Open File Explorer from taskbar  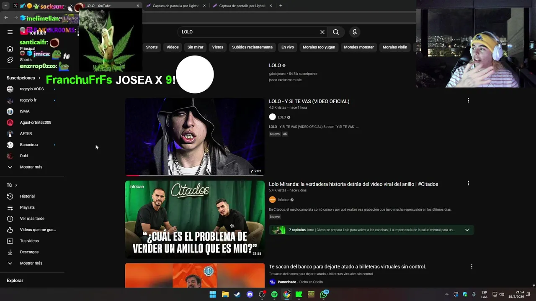[x=225, y=294]
